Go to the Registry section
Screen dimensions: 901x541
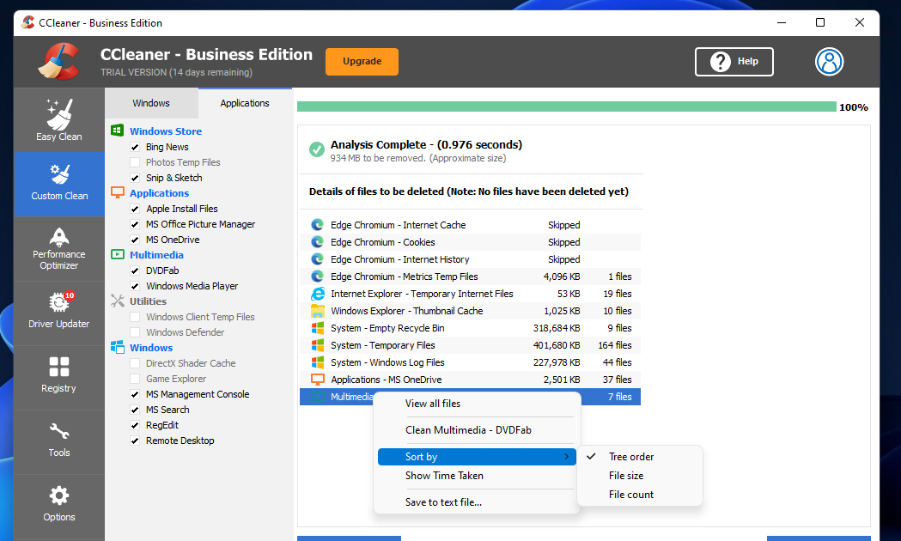pos(59,377)
